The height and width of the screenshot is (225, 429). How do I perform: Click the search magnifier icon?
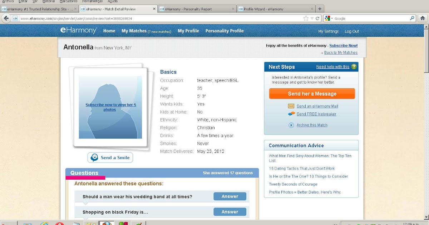coord(412,18)
